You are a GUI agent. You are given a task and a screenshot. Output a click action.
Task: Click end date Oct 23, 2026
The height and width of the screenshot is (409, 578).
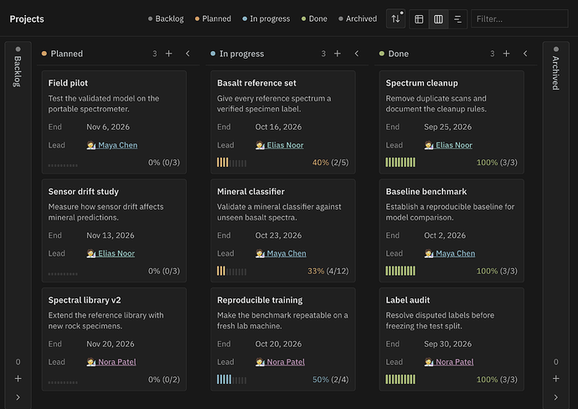point(278,236)
